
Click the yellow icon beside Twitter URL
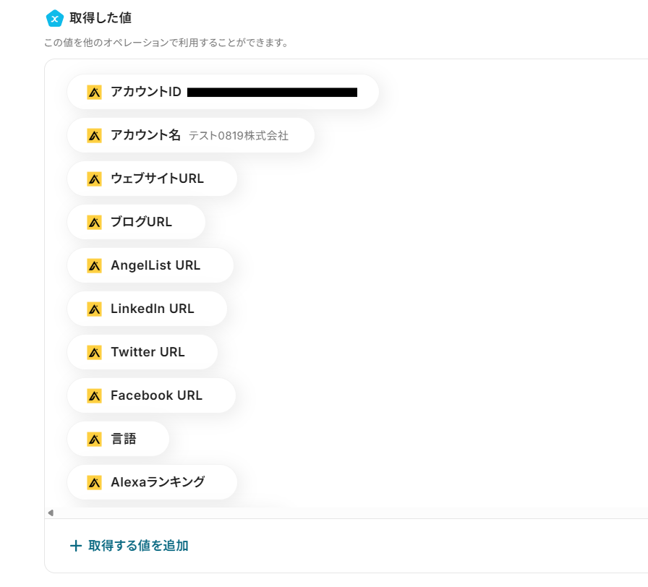pyautogui.click(x=94, y=352)
